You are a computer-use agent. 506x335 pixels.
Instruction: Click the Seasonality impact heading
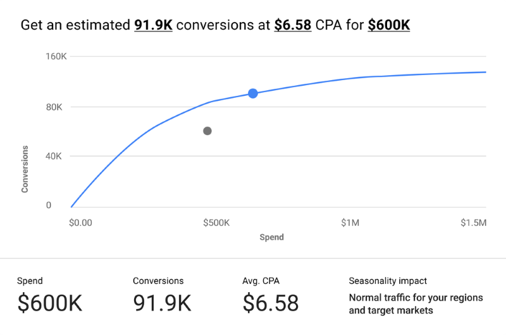[388, 281]
